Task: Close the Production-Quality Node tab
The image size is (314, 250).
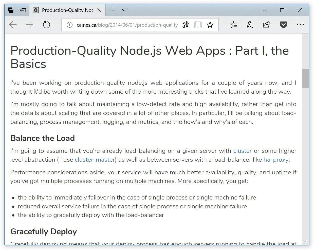Action: click(x=99, y=10)
